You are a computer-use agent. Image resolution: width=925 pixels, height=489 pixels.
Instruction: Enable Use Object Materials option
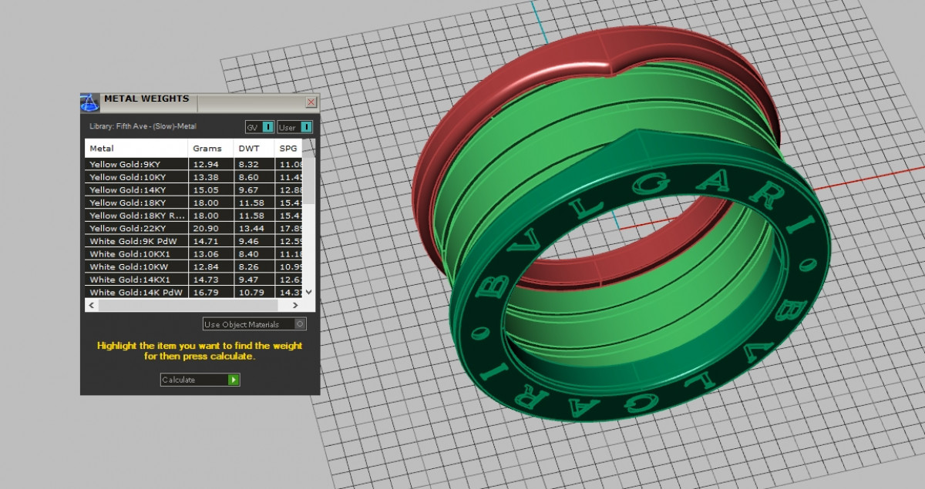tap(300, 324)
